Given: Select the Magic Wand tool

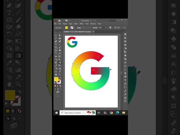Looking at the screenshot, I should coord(56,38).
